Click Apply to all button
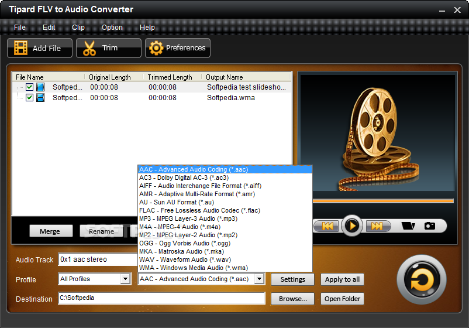The height and width of the screenshot is (328, 469). 342,279
